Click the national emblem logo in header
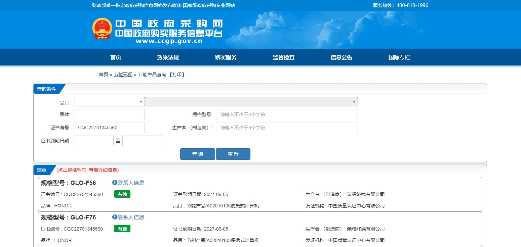 [102, 29]
